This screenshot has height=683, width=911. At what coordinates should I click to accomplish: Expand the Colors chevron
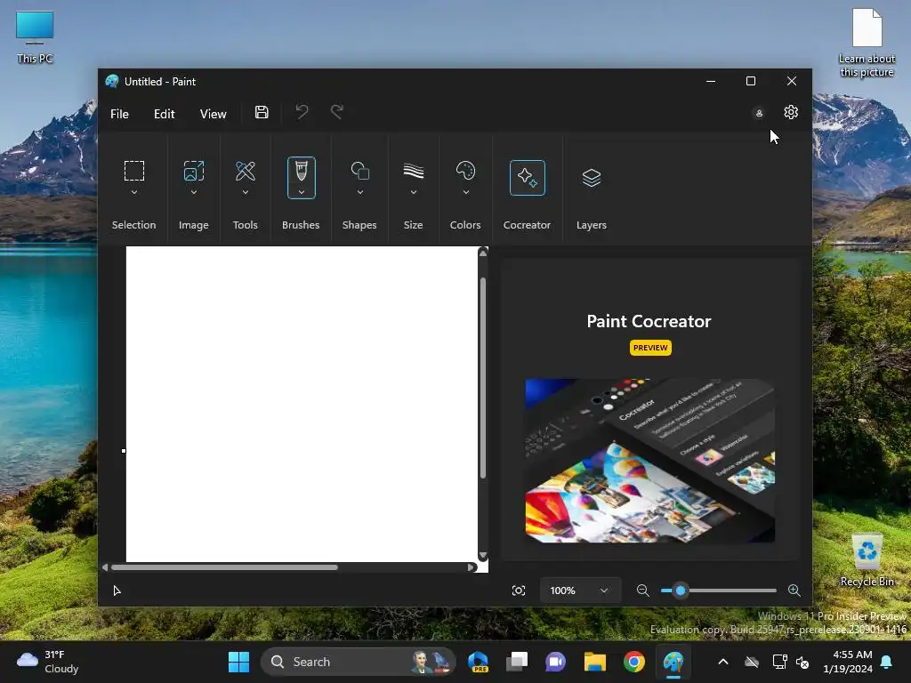[465, 192]
